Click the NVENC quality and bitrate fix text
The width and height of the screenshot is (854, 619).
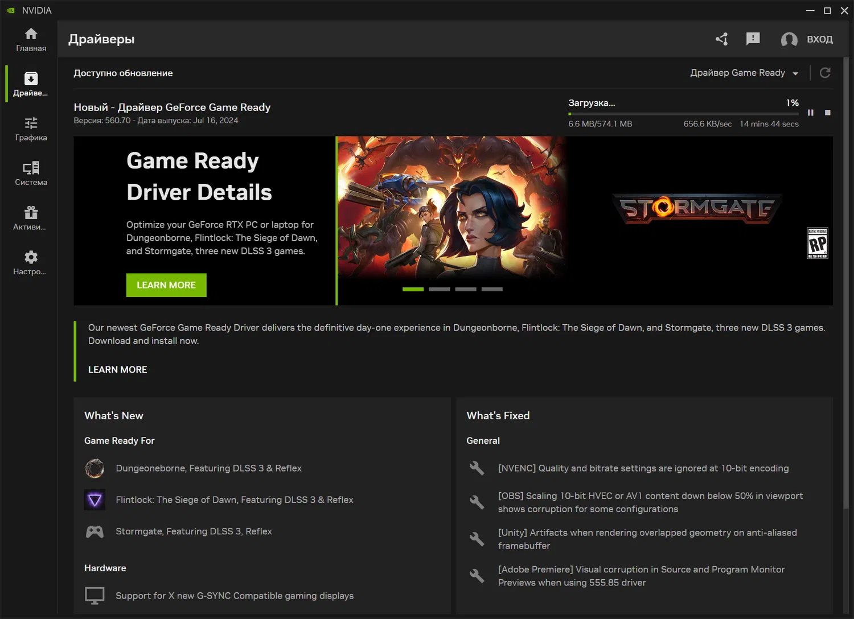click(x=643, y=468)
